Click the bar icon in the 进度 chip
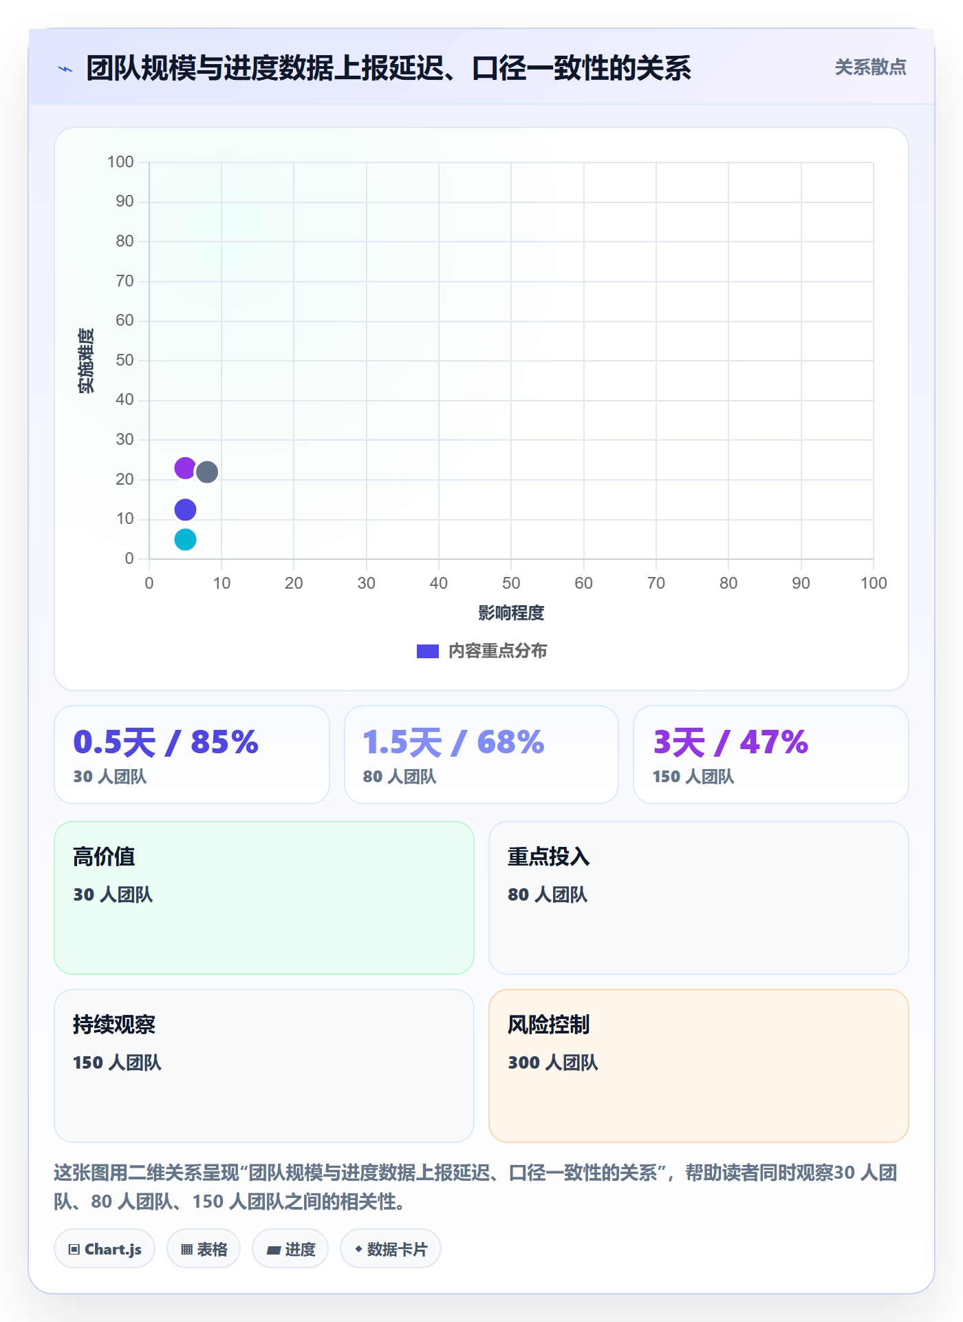The width and height of the screenshot is (963, 1322). 274,1250
